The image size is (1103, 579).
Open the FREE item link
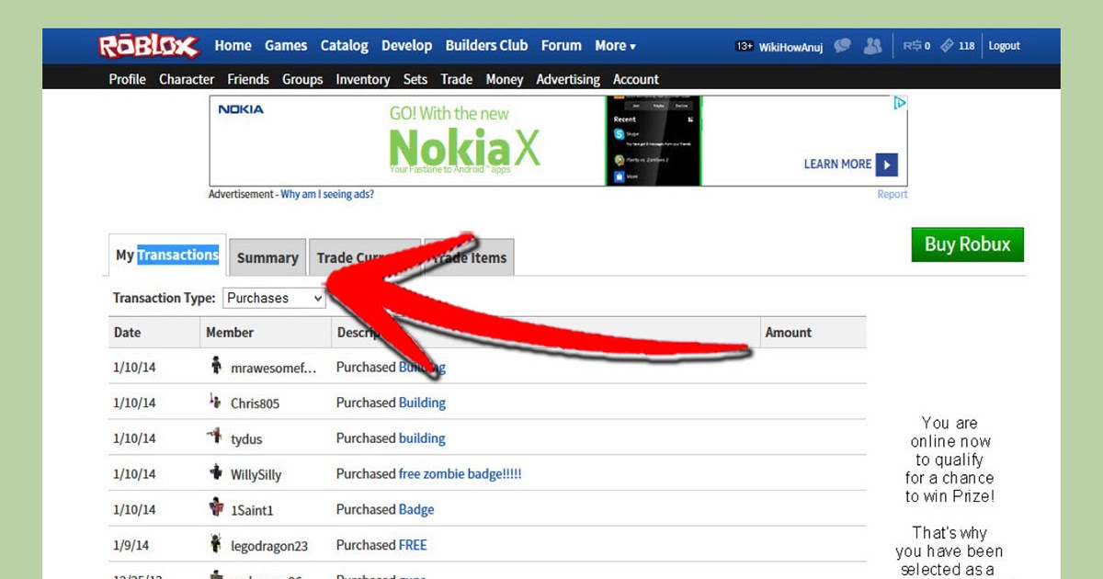413,545
